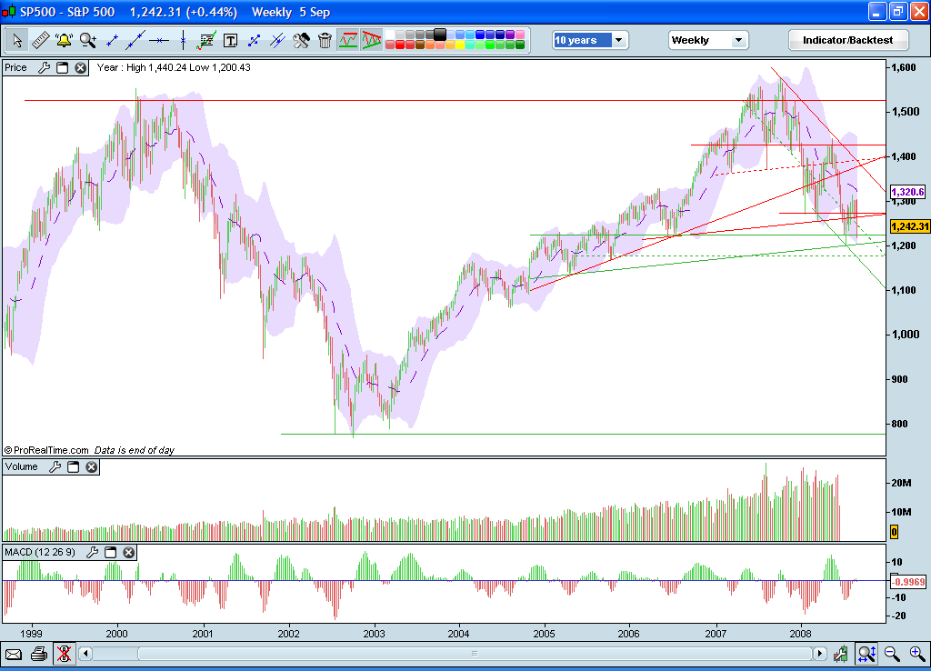Toggle automatic triangle pattern detection
Viewport: 931px width, 671px height.
(x=372, y=40)
